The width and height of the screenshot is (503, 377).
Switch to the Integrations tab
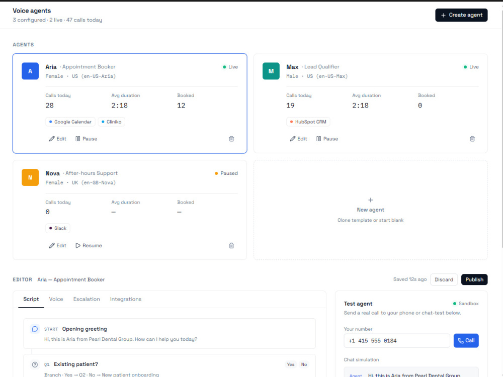pyautogui.click(x=126, y=299)
